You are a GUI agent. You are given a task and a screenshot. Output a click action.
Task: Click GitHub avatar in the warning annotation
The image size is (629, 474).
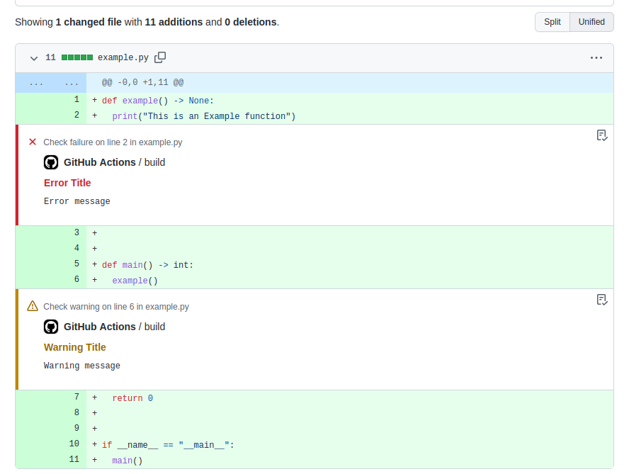point(51,327)
